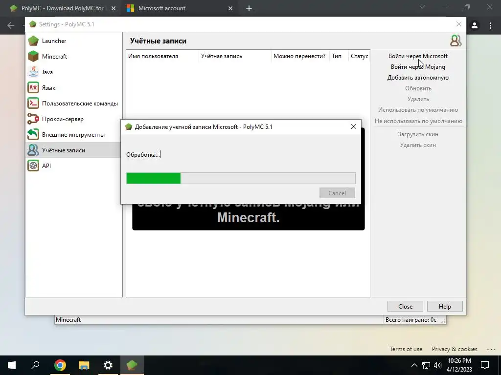Click the Удалить action
Image resolution: width=501 pixels, height=375 pixels.
418,99
